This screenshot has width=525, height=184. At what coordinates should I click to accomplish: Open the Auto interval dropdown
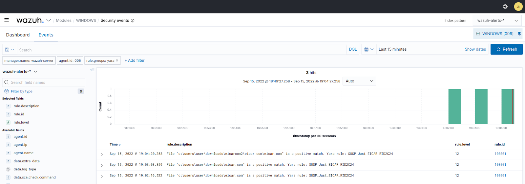click(359, 81)
